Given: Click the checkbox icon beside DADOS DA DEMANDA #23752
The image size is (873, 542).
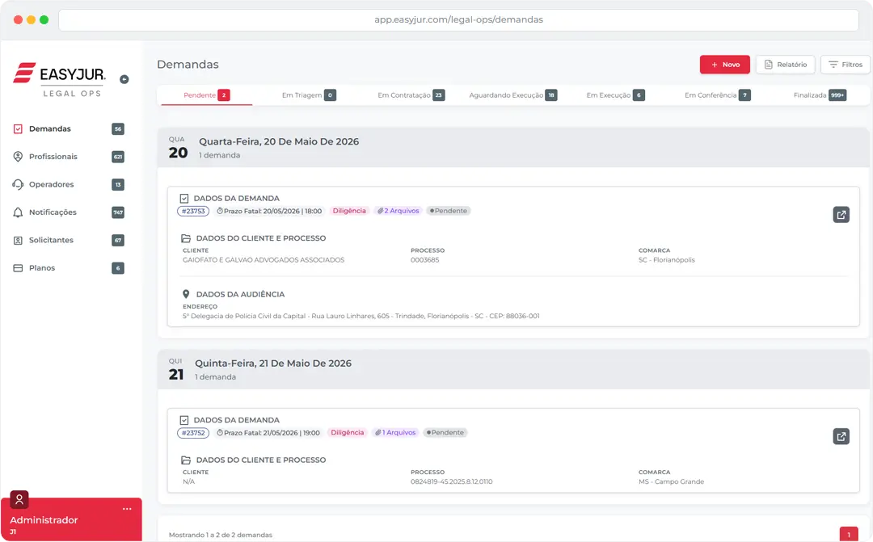Looking at the screenshot, I should point(184,420).
